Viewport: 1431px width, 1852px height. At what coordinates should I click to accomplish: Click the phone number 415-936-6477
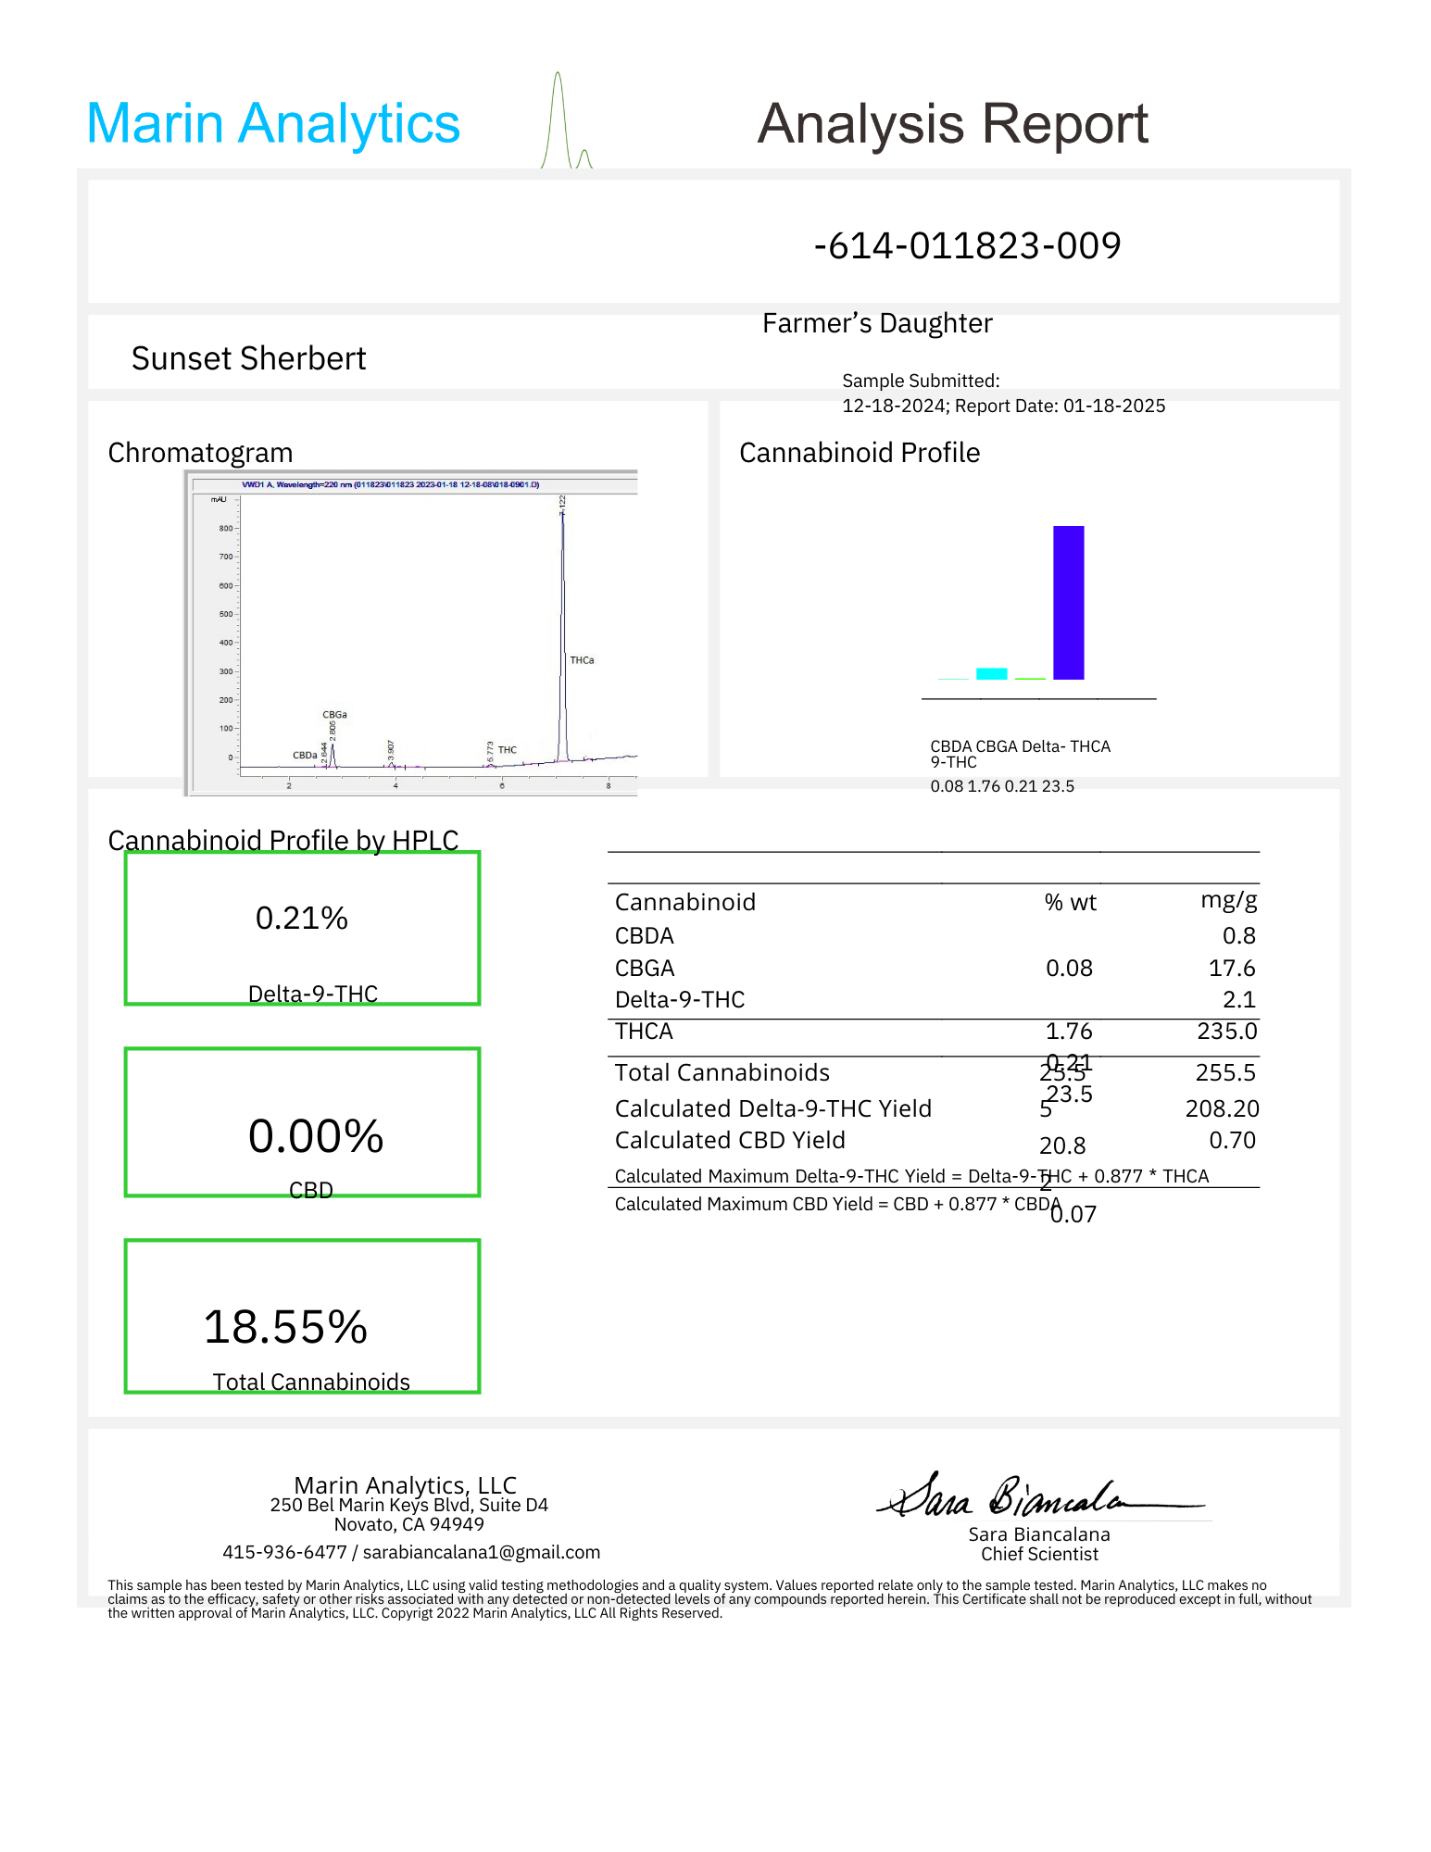[x=284, y=1552]
